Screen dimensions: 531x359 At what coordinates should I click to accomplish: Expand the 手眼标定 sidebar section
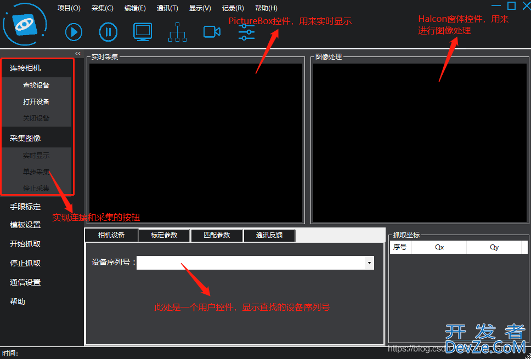(x=25, y=207)
